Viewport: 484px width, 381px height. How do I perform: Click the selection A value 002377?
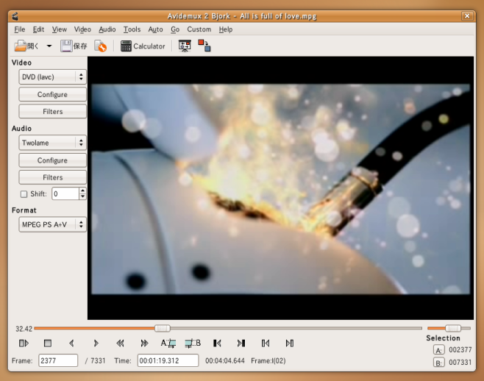pos(460,350)
